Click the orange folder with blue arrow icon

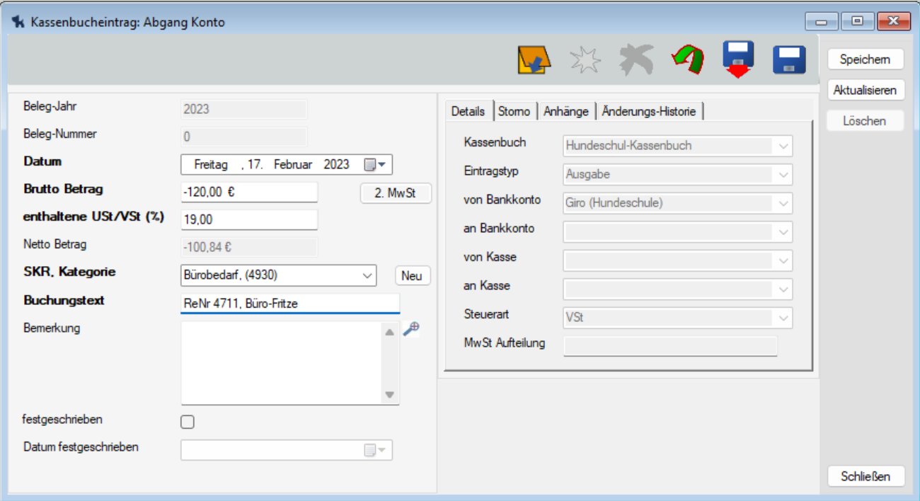pos(534,61)
